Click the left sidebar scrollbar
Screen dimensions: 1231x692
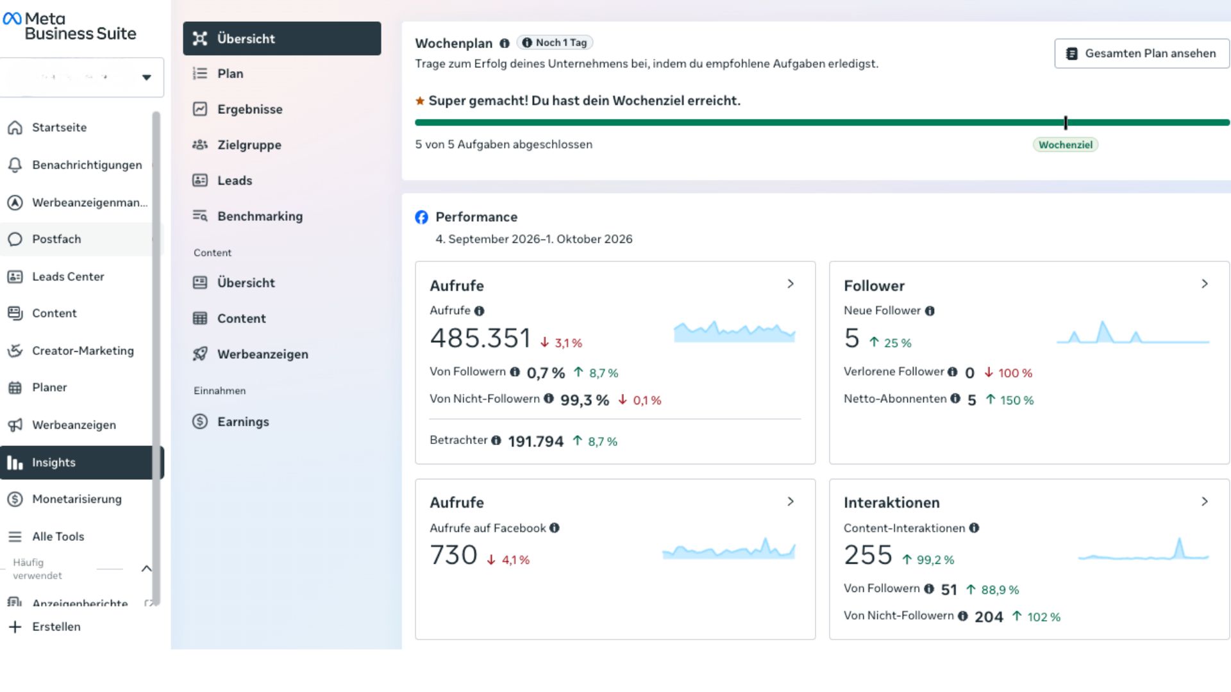156,359
